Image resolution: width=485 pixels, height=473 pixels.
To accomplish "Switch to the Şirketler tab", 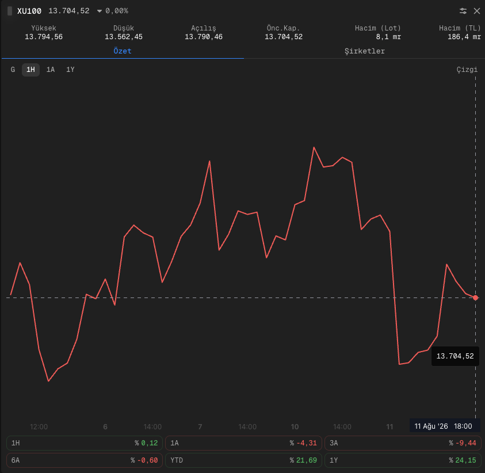I will click(x=364, y=51).
